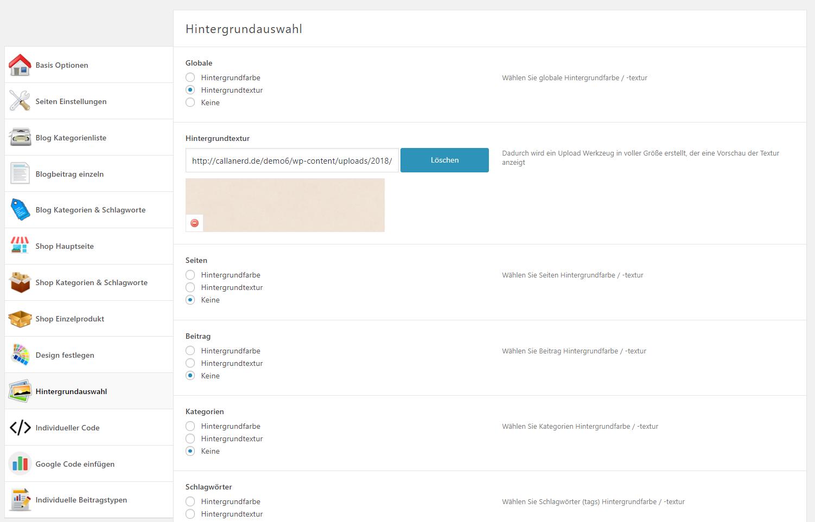
Task: Click the Hintergrundauswahl page heading
Action: click(244, 29)
